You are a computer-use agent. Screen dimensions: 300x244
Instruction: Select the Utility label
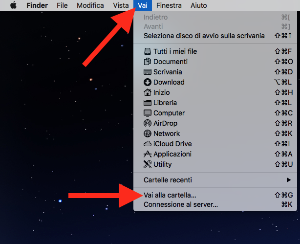coord(162,164)
